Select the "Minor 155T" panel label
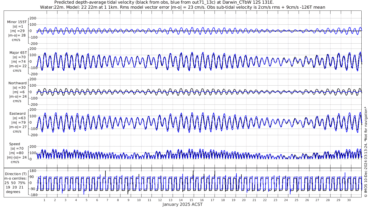369x210 pixels. coord(17,22)
